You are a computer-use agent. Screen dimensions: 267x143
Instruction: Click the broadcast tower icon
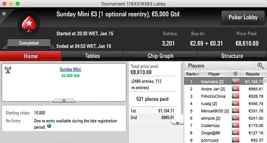[8, 70]
